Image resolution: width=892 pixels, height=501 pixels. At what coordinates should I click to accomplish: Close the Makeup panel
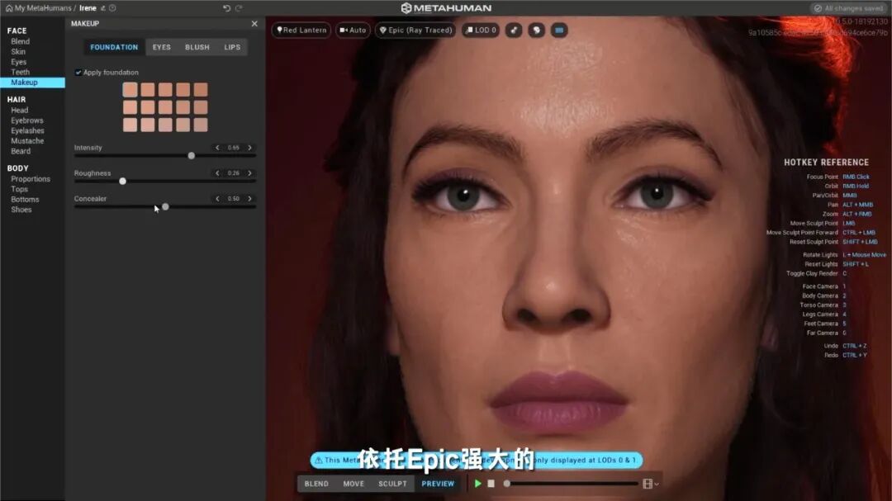tap(254, 23)
